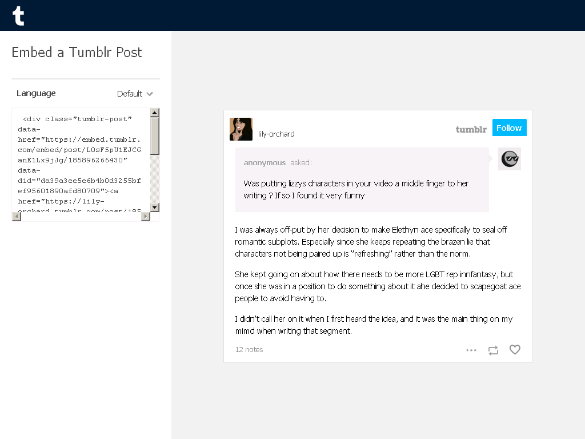Like the post with the heart icon
This screenshot has width=585, height=439.
point(515,350)
